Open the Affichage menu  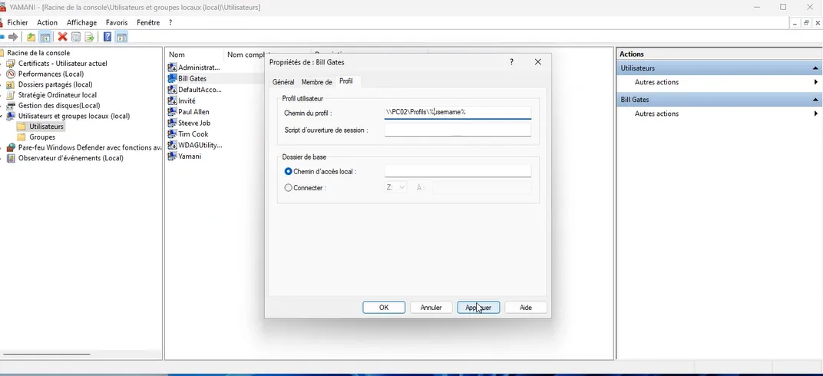point(81,22)
